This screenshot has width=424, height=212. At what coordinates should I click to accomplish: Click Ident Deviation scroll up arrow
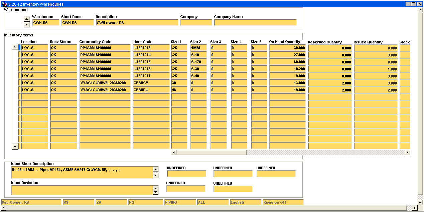(155, 188)
